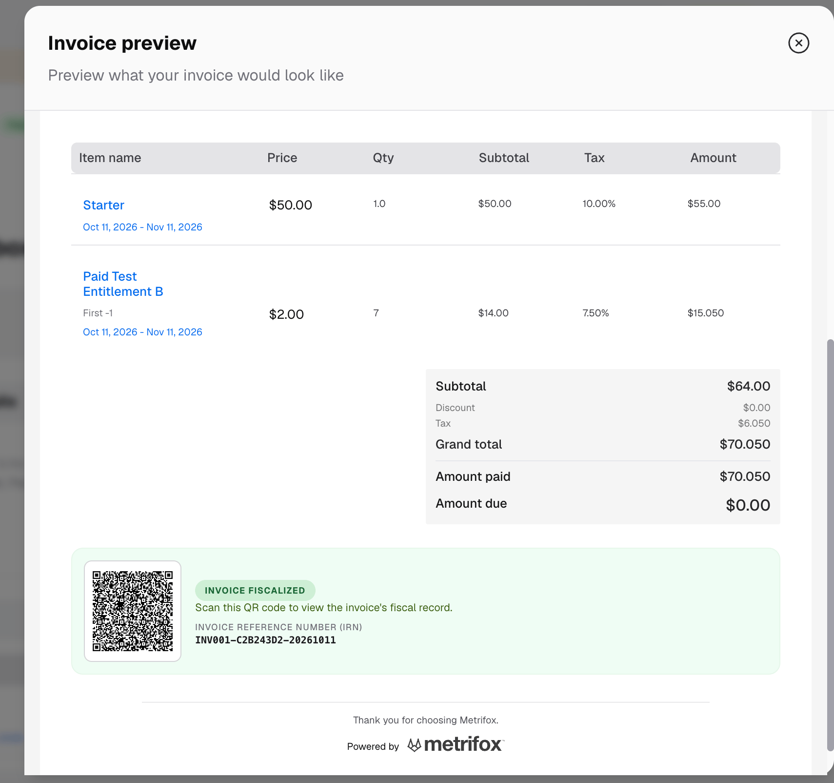Close the Invoice preview dialog
The image size is (834, 783).
[x=798, y=43]
